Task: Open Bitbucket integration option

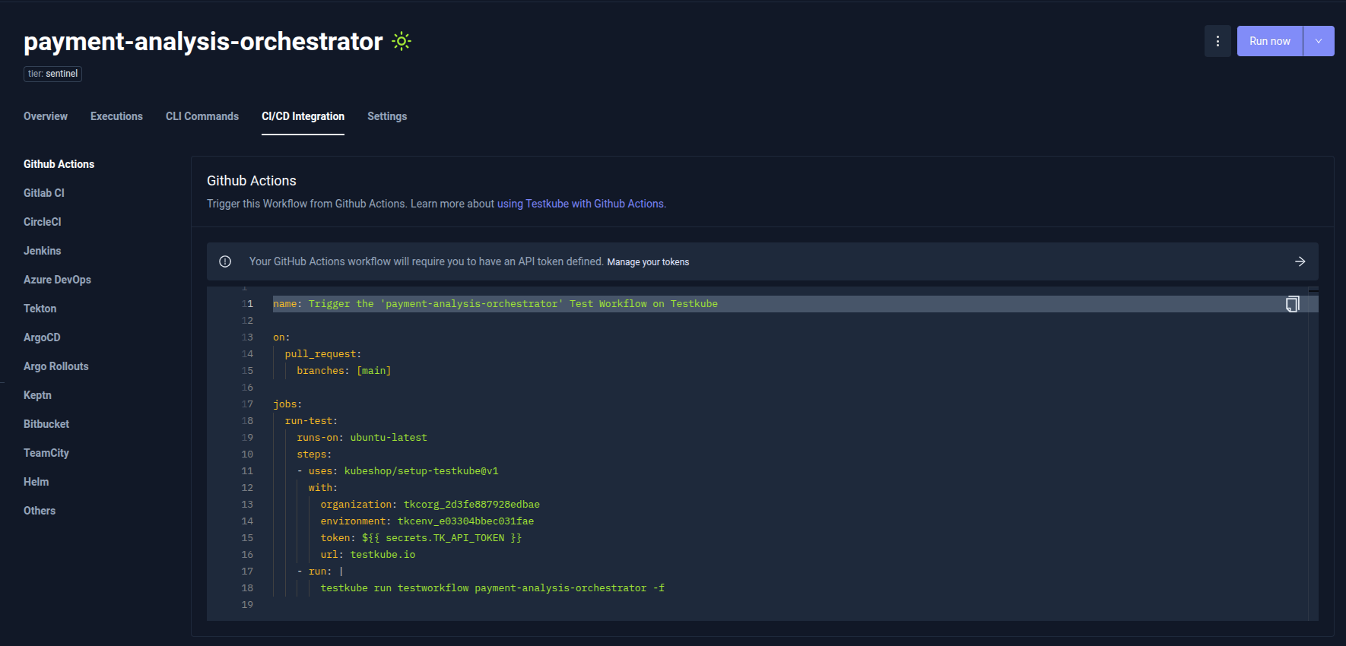Action: click(x=46, y=424)
